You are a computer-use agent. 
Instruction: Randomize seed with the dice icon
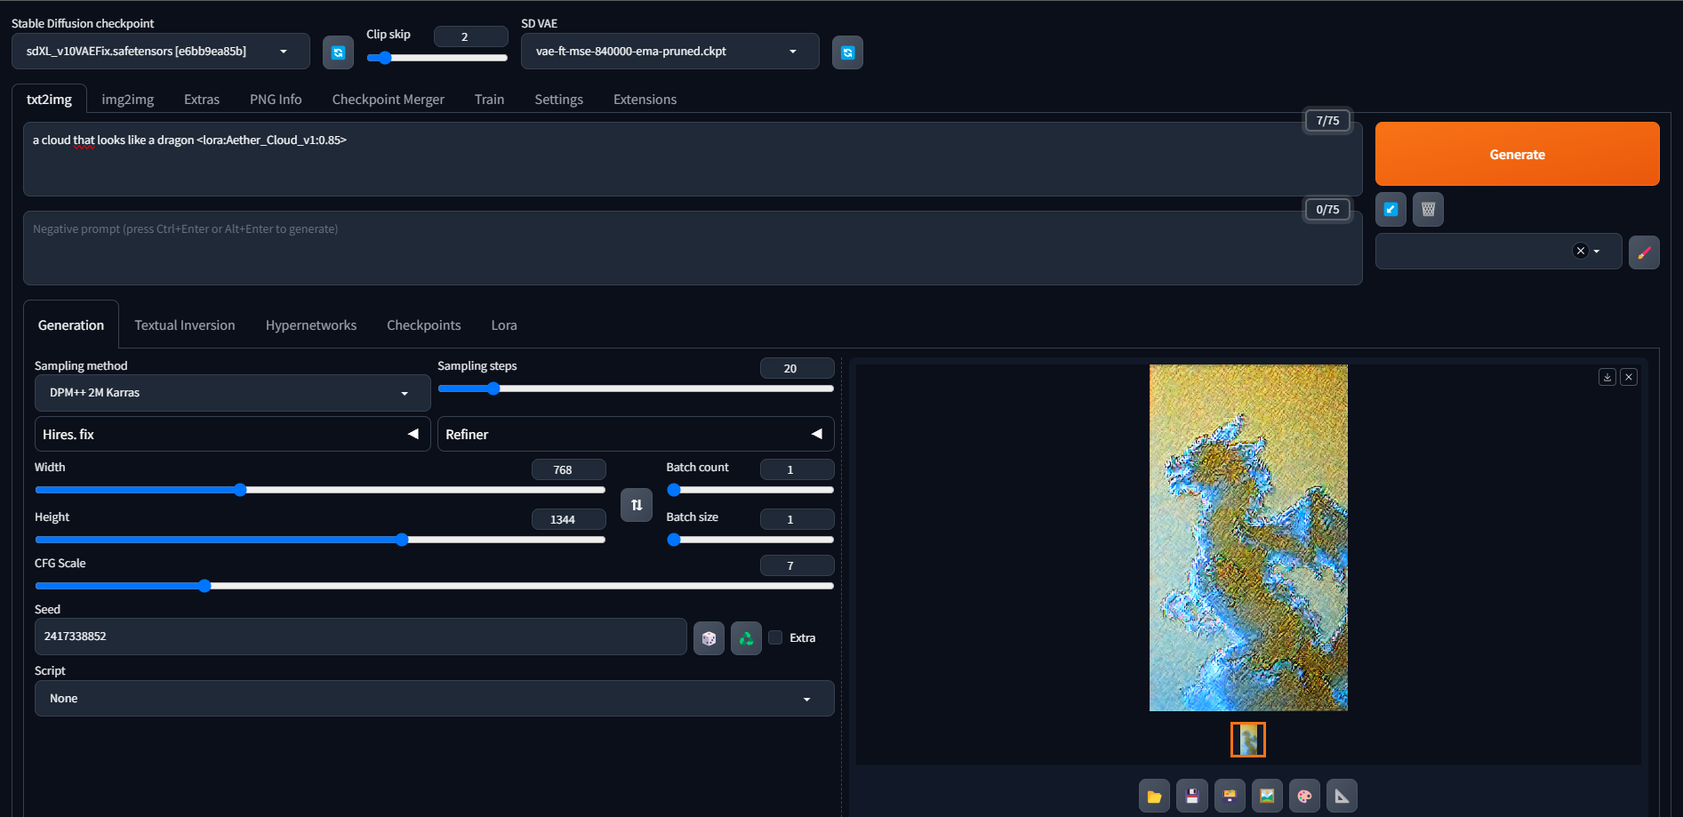pos(709,638)
